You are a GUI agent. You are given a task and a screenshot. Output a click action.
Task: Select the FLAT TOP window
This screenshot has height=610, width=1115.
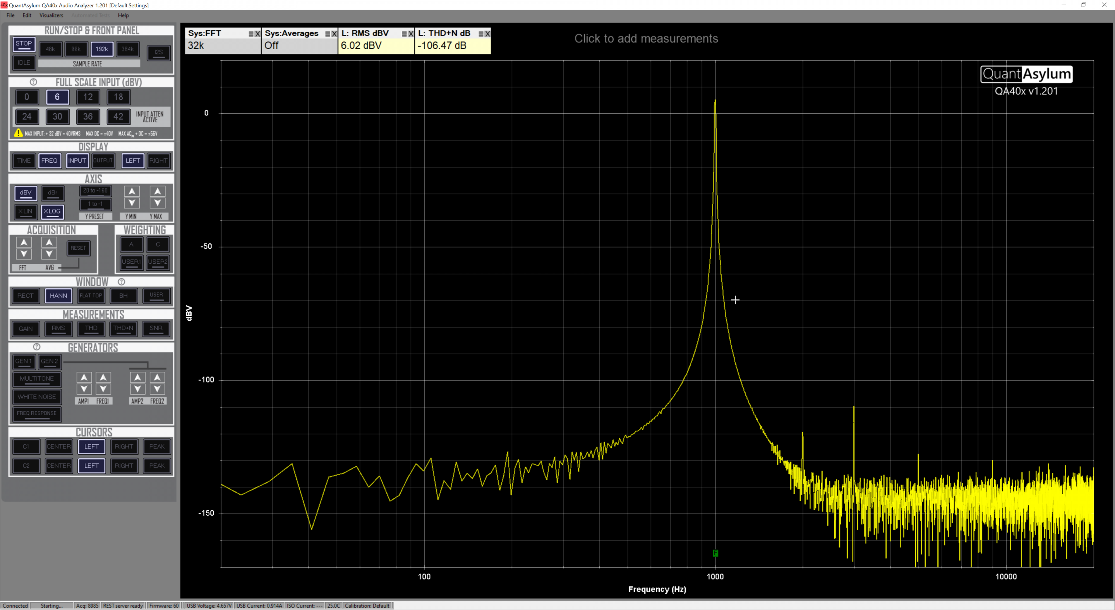[91, 296]
